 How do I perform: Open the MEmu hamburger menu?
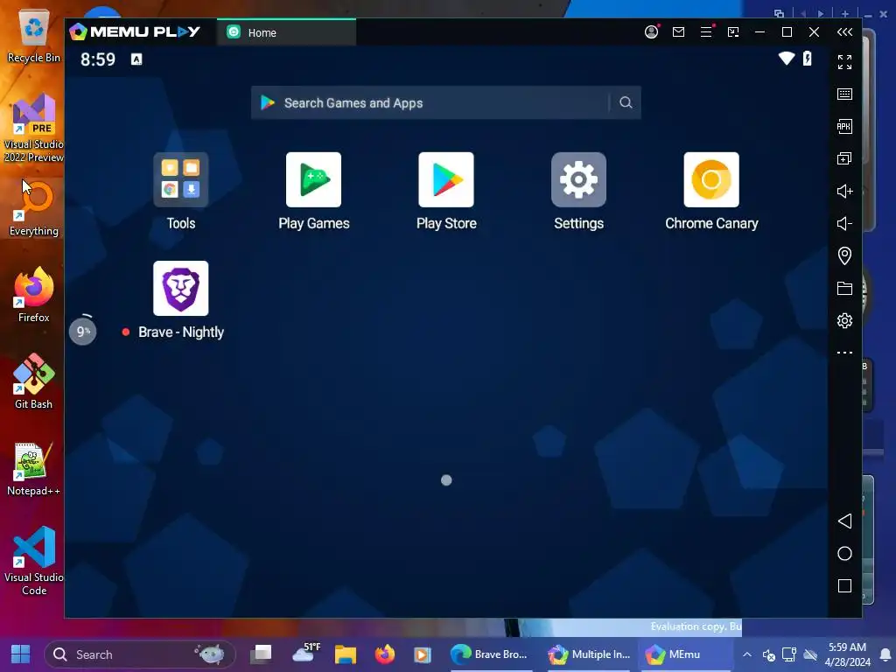[x=706, y=32]
